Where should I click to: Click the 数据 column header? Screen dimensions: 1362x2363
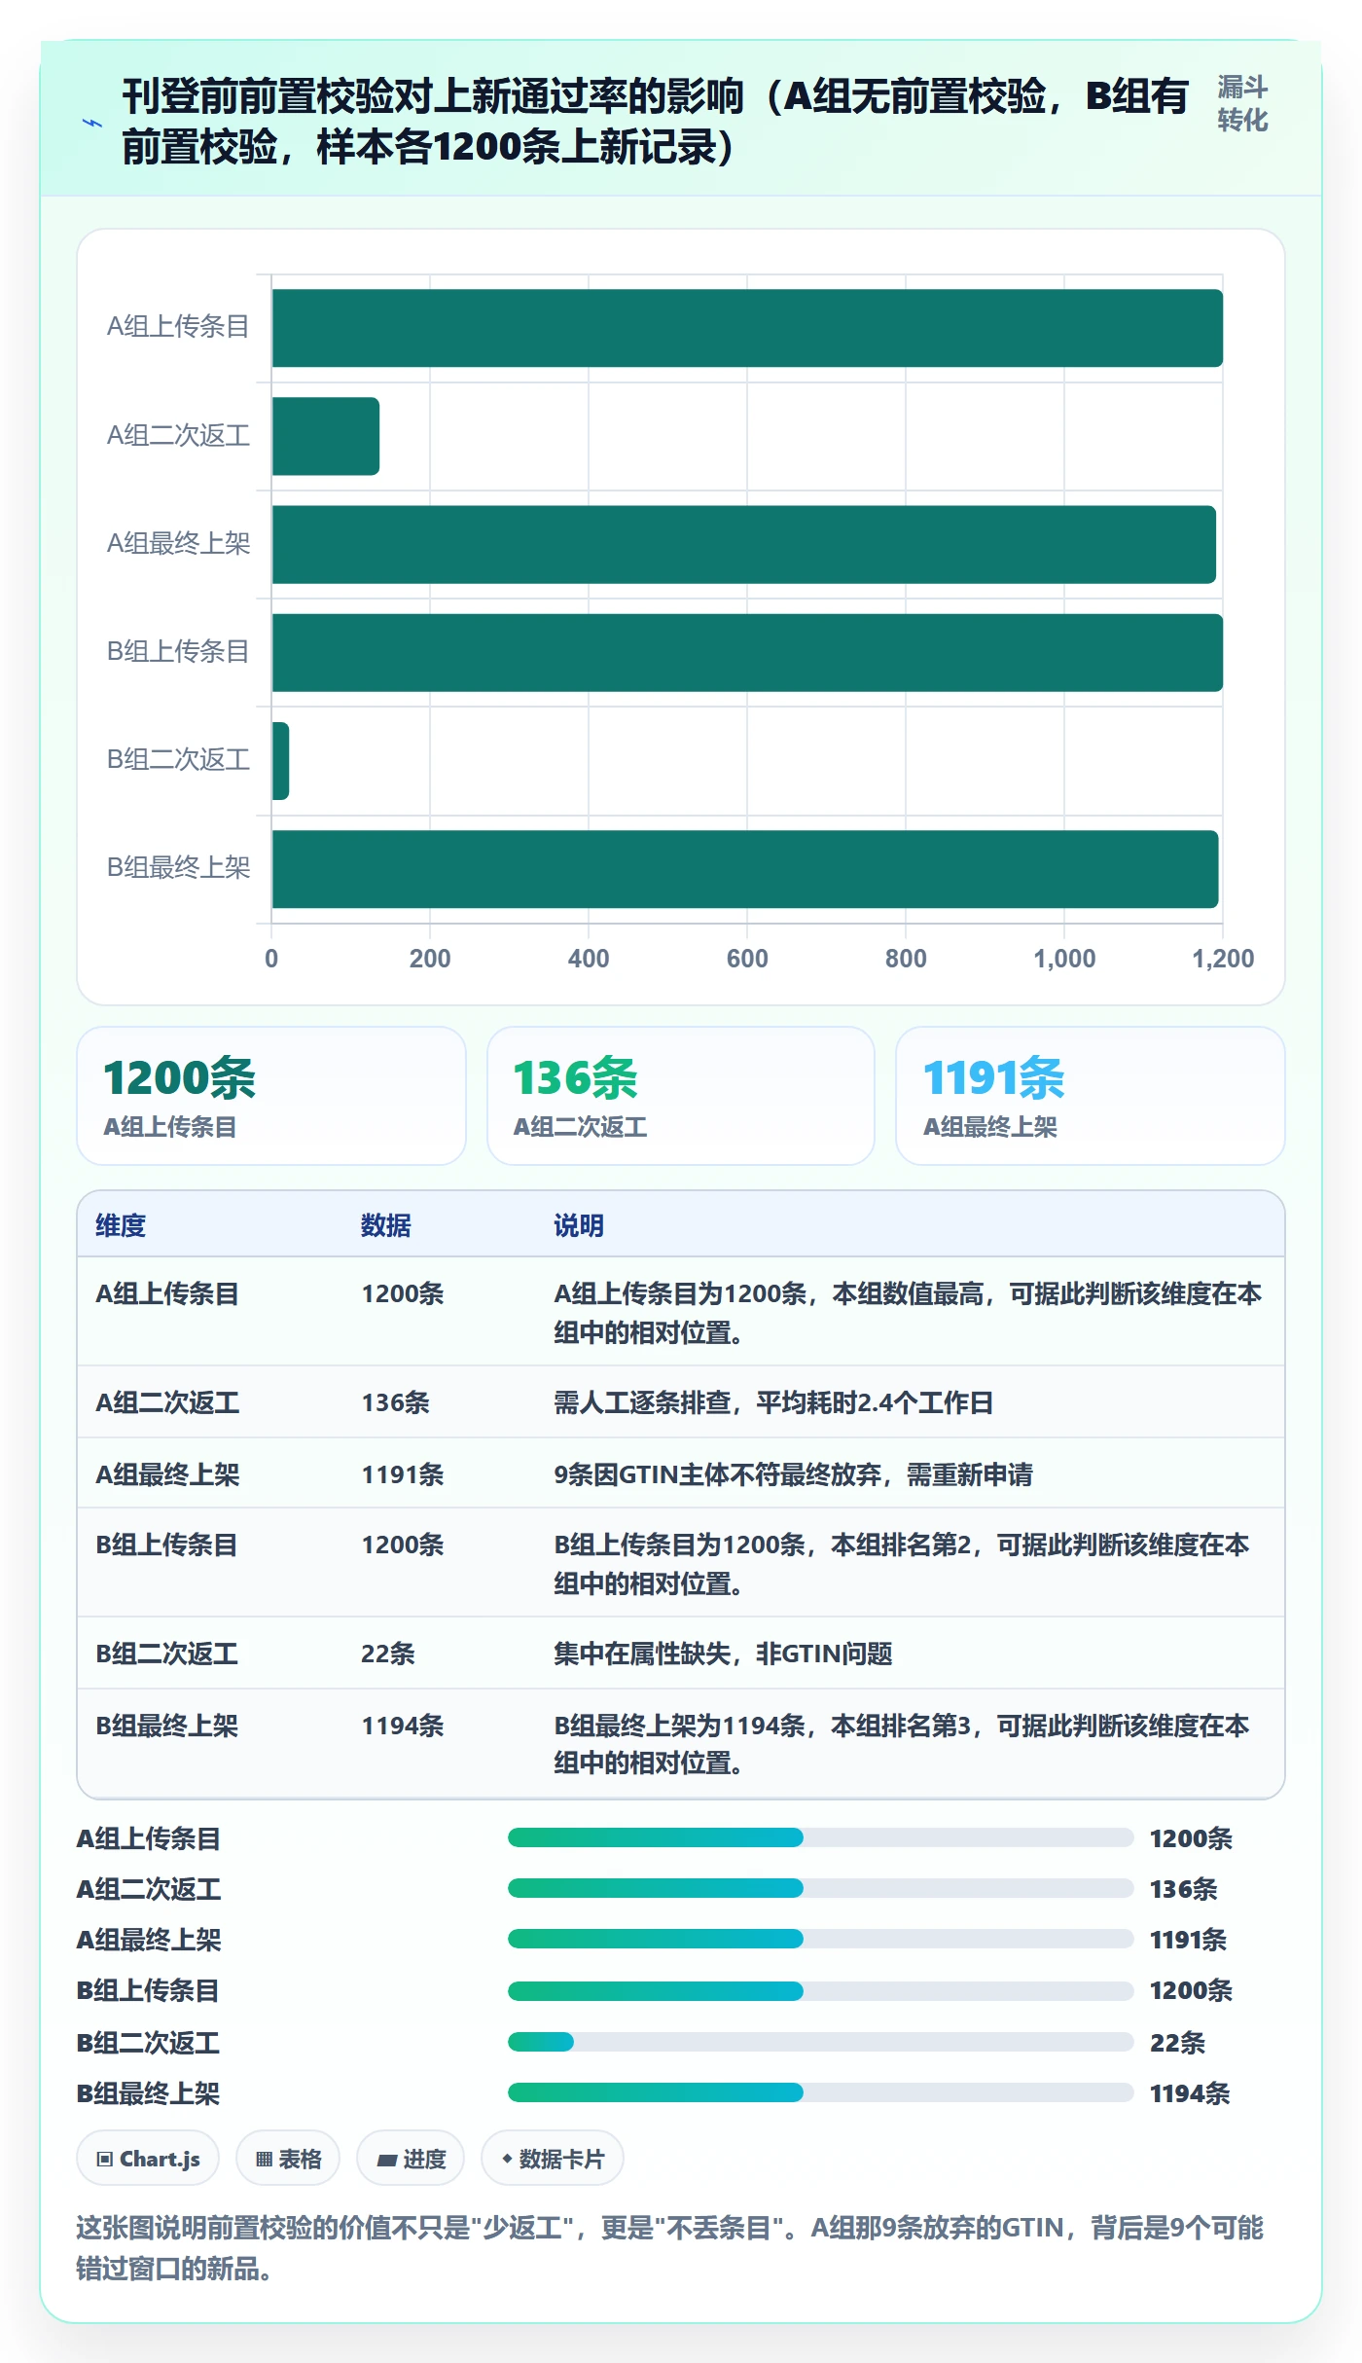click(386, 1225)
